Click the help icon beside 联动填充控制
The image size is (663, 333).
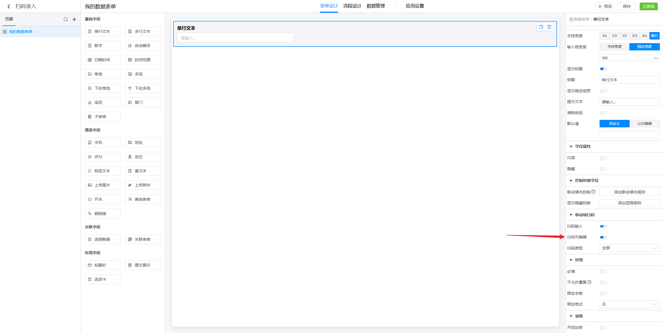(x=593, y=192)
